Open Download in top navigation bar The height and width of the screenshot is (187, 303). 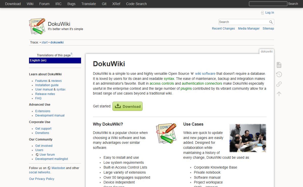pyautogui.click(x=13, y=4)
